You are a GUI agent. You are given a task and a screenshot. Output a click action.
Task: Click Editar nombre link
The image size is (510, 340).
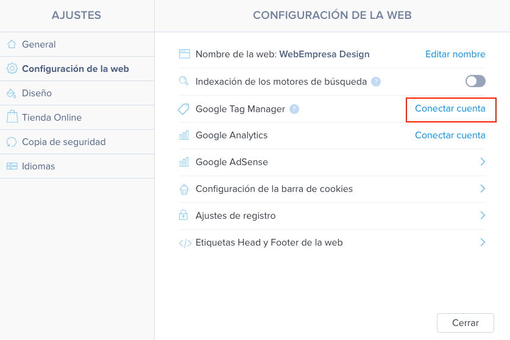pyautogui.click(x=455, y=54)
